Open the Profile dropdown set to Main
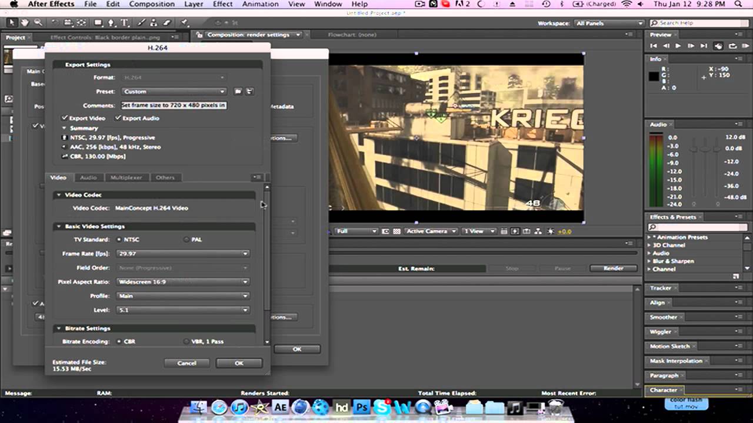The image size is (753, 423). (184, 296)
